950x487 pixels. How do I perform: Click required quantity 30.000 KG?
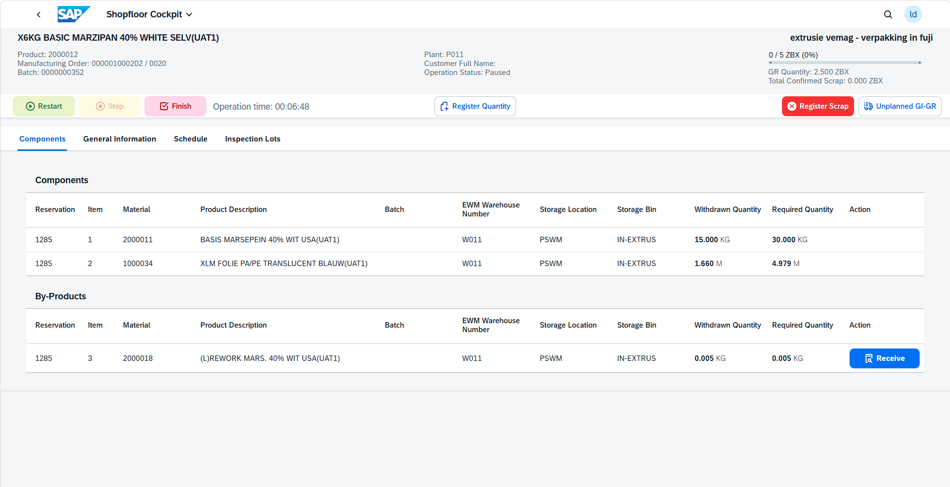(x=789, y=240)
